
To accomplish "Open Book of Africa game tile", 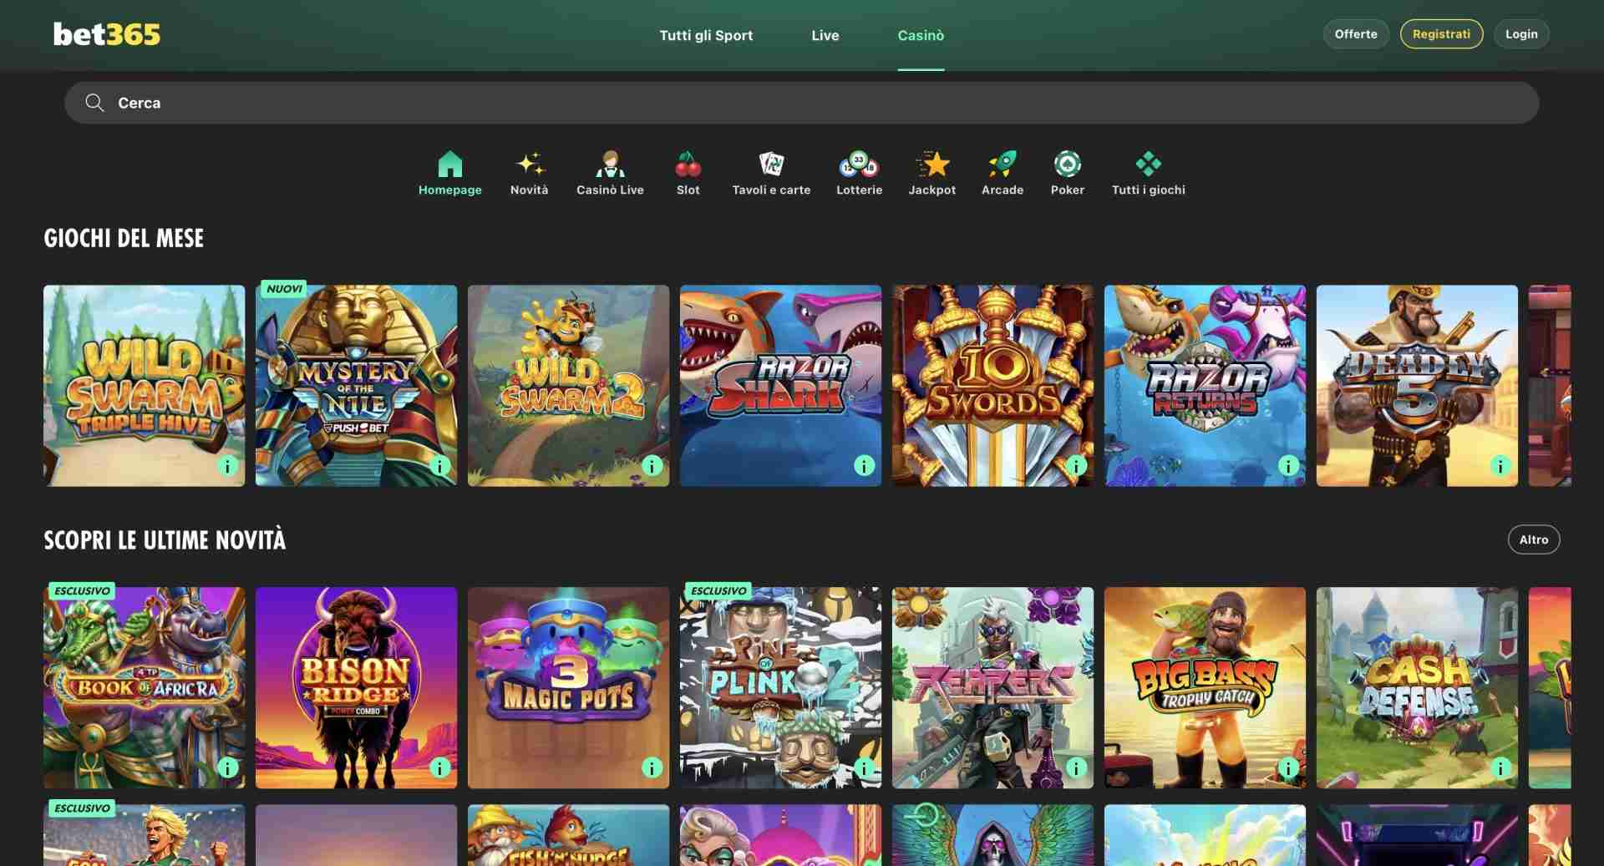I will tap(145, 687).
